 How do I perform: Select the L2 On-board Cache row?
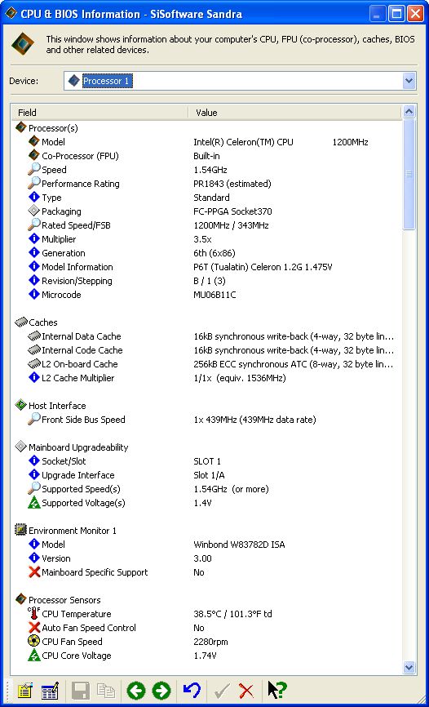point(206,364)
